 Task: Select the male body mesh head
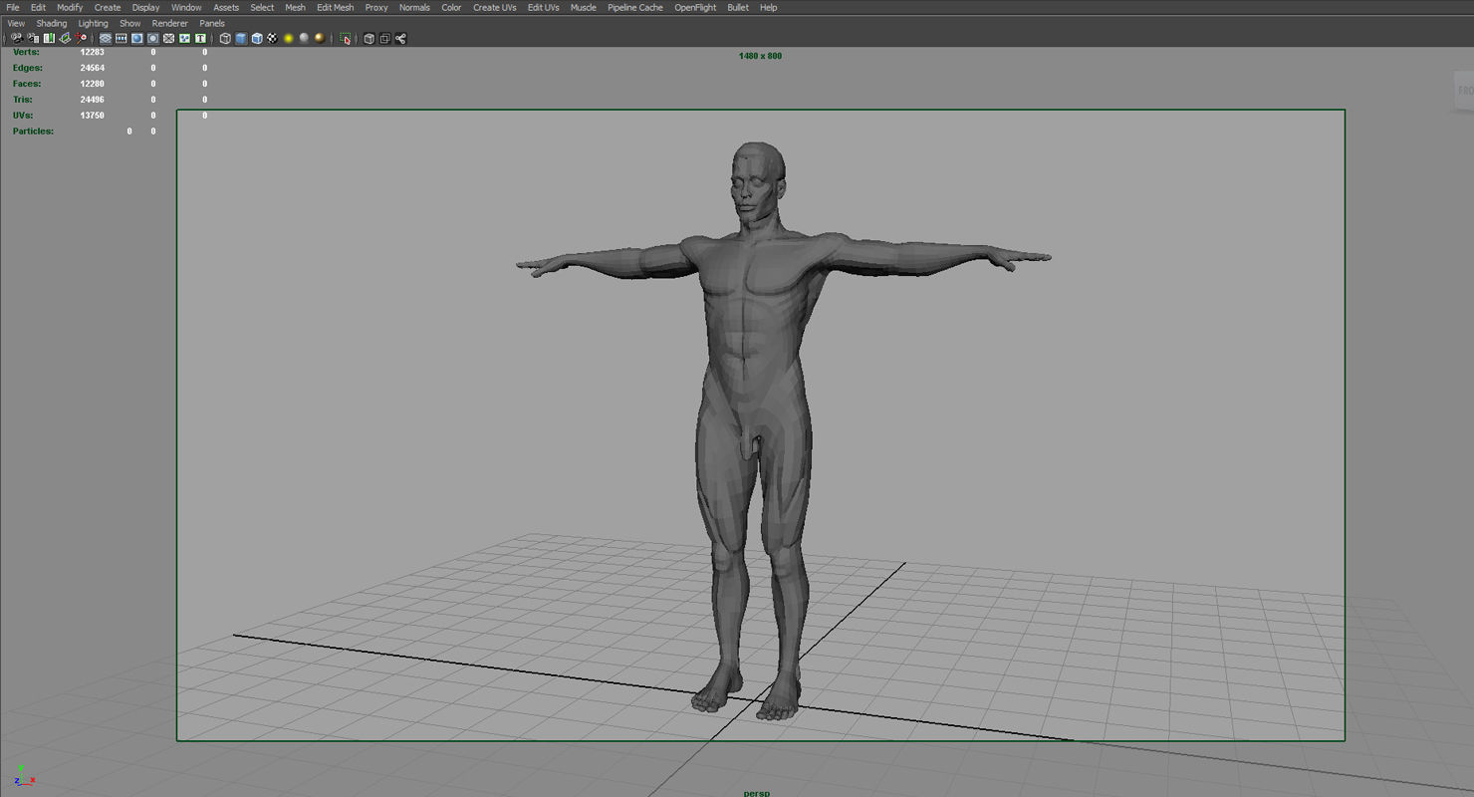pos(757,184)
